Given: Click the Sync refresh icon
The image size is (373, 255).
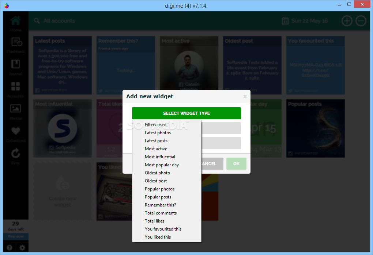Looking at the screenshot, I should [x=15, y=153].
